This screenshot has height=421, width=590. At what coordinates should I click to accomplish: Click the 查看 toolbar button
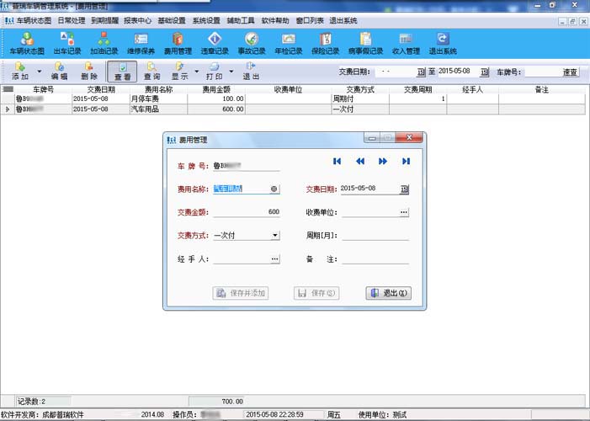(122, 72)
